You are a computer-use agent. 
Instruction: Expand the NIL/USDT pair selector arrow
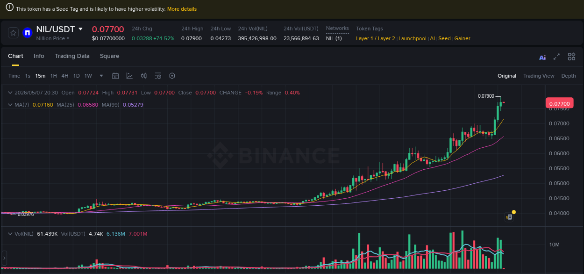(x=80, y=29)
